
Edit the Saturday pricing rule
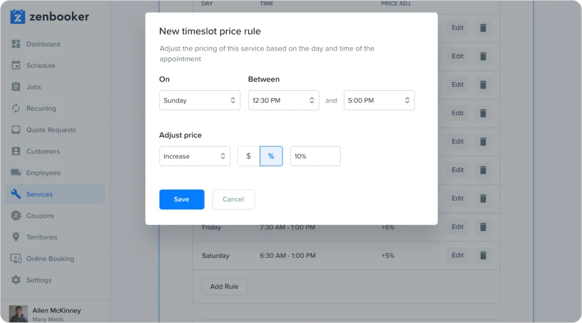click(x=458, y=255)
